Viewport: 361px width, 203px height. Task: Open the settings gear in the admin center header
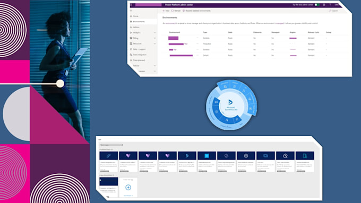324,5
